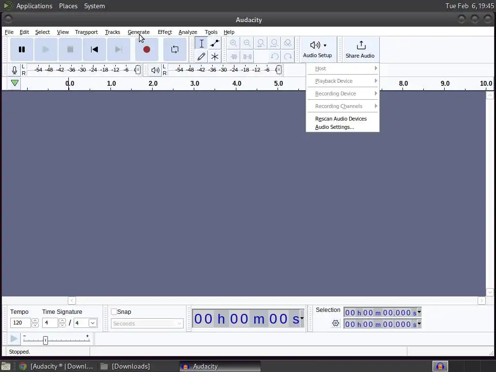Expand the Recording Channels submenu
Screen dimensions: 496x372
(342, 106)
